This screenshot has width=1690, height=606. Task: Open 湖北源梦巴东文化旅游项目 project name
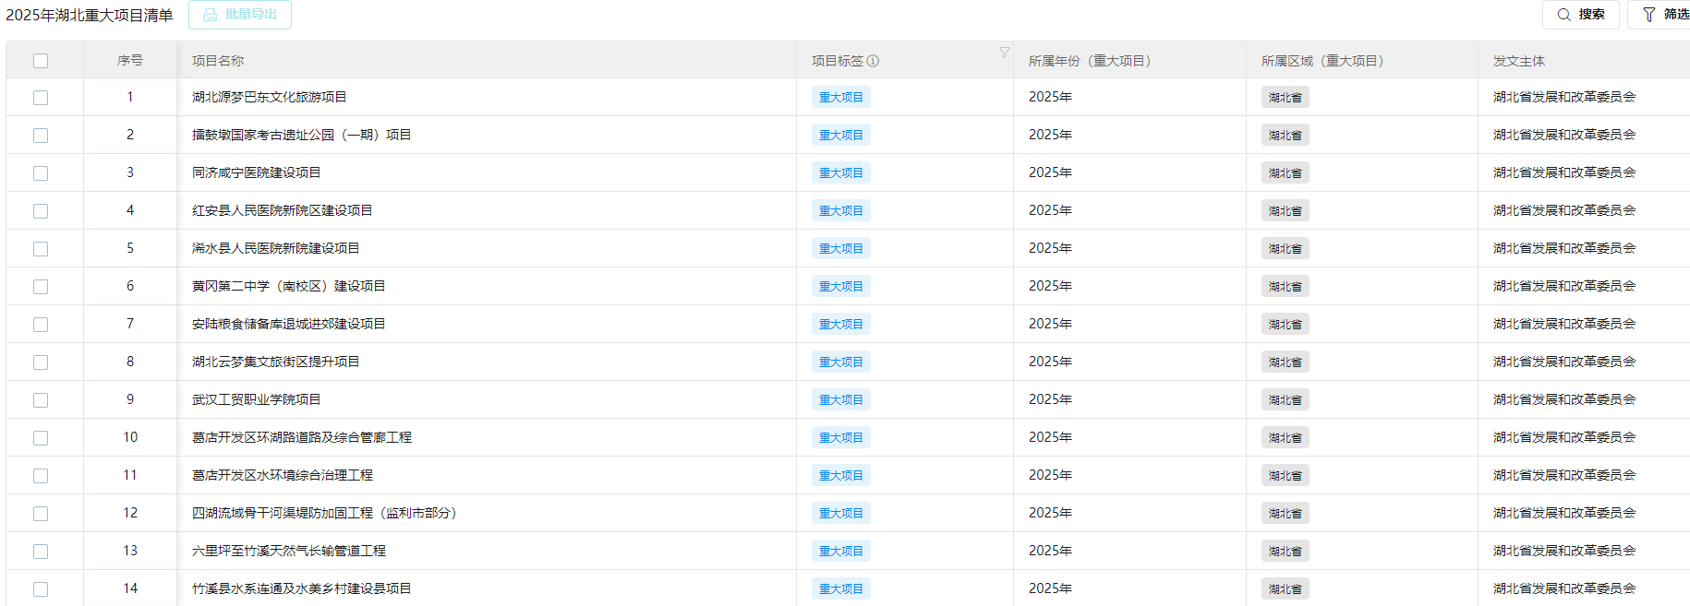[269, 97]
